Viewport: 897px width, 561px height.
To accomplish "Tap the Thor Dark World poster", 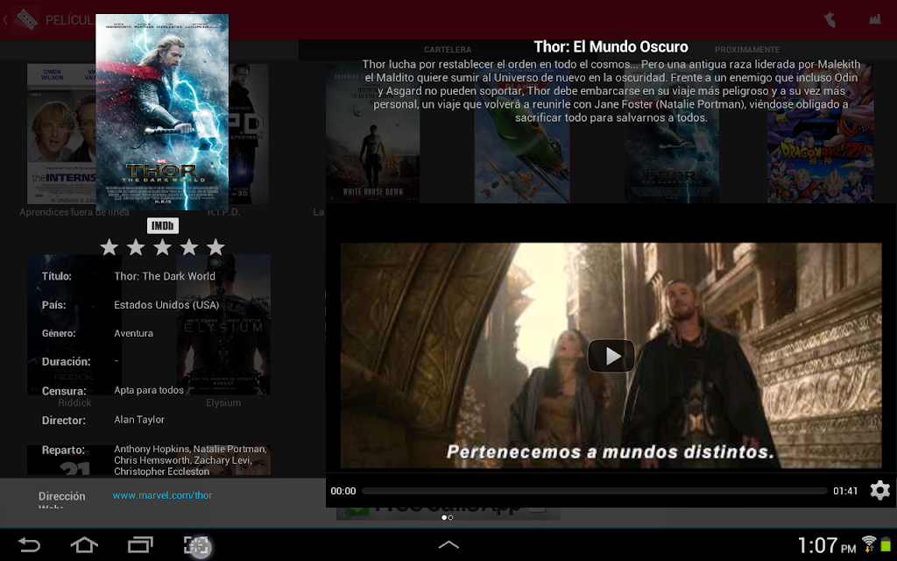I will tap(162, 112).
